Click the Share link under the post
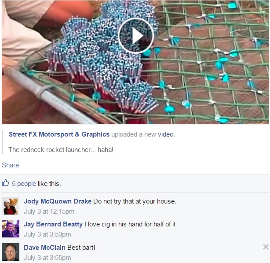270x263 pixels. 10,165
